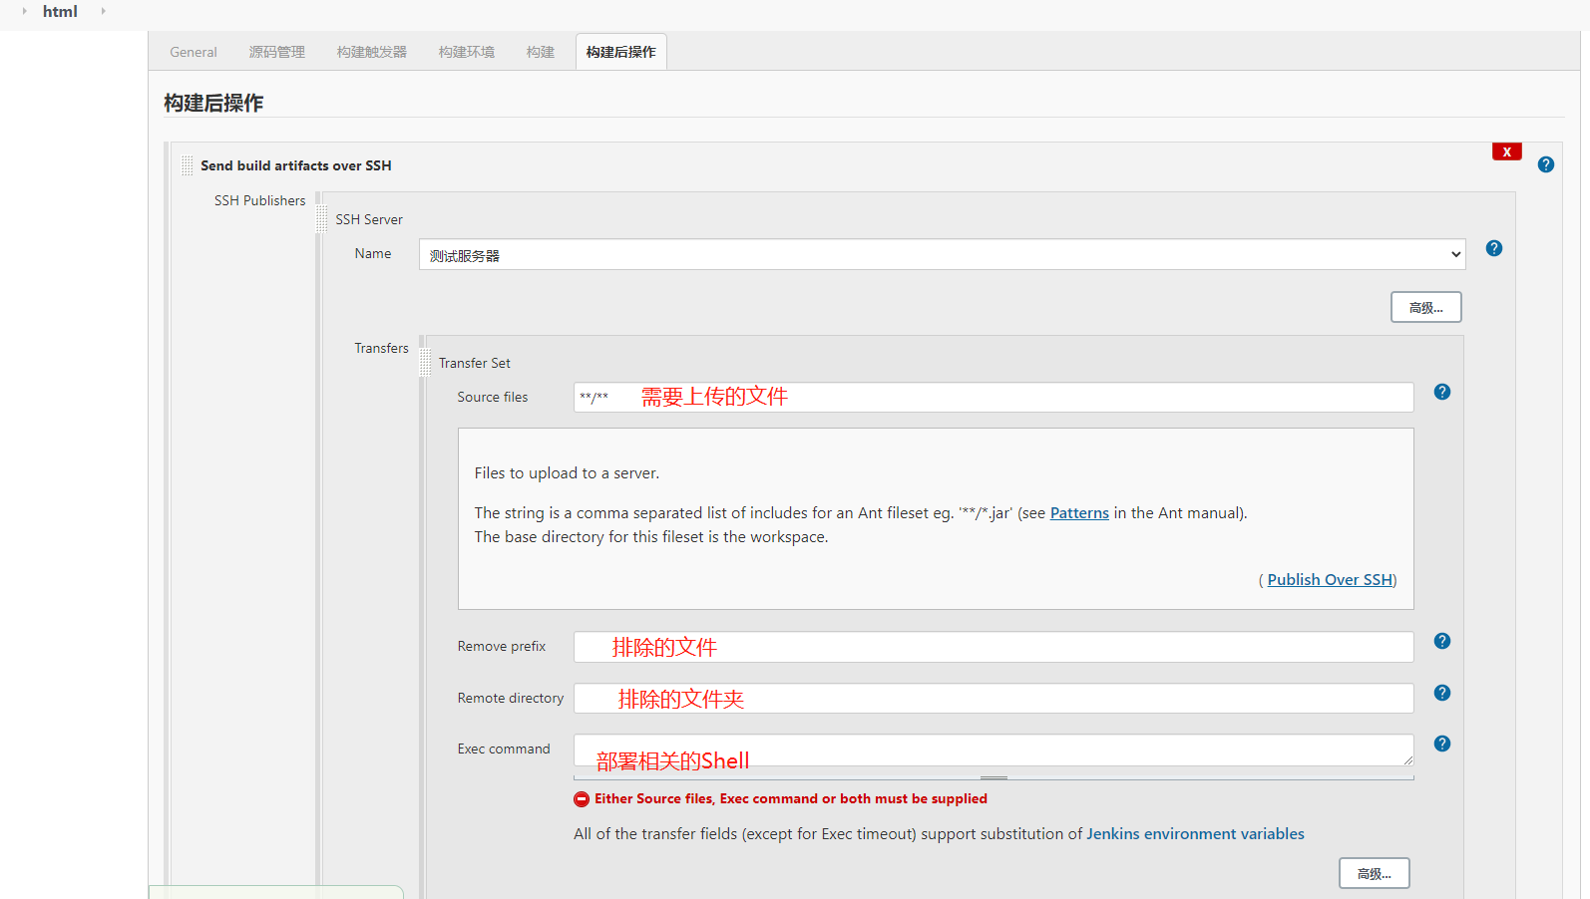Viewport: 1590px width, 899px height.
Task: Click the SSH Publishers label
Action: coord(259,200)
